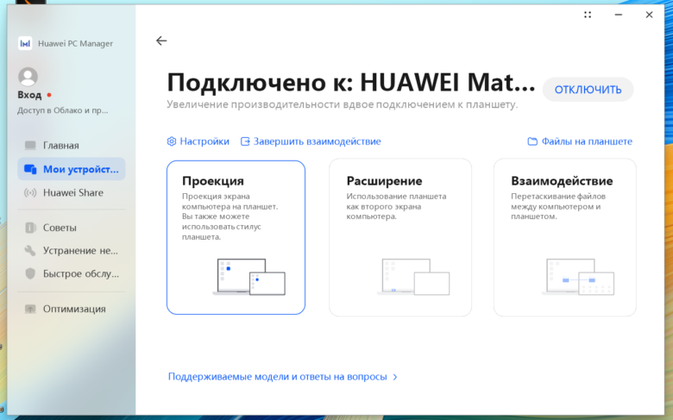Screen dimensions: 673x420
Task: Click the Huawei Share broadcast icon
Action: pyautogui.click(x=30, y=192)
